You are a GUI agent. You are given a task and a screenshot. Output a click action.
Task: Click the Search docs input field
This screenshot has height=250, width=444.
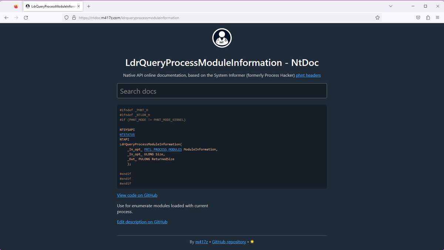click(x=222, y=91)
